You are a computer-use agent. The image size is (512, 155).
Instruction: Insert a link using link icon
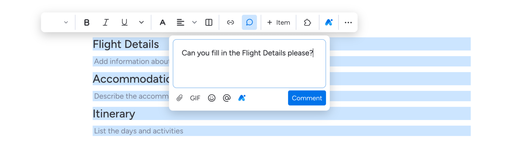tap(230, 23)
